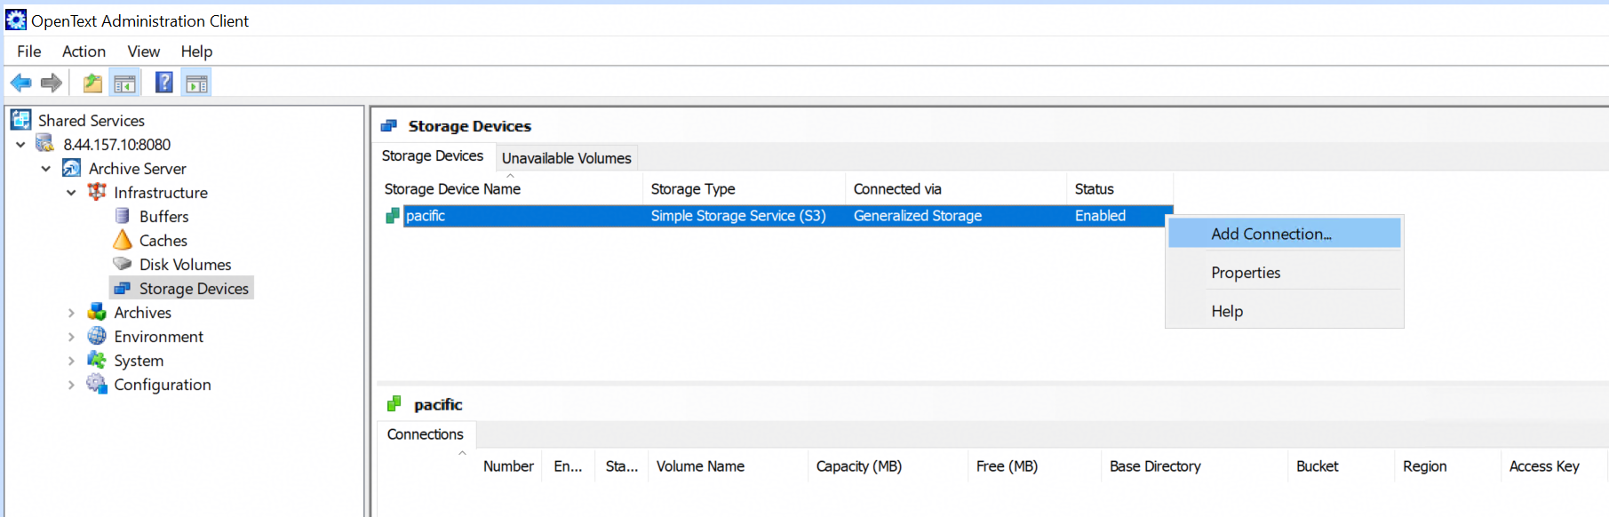Image resolution: width=1609 pixels, height=517 pixels.
Task: Click the Generalized Storage cell
Action: [918, 216]
